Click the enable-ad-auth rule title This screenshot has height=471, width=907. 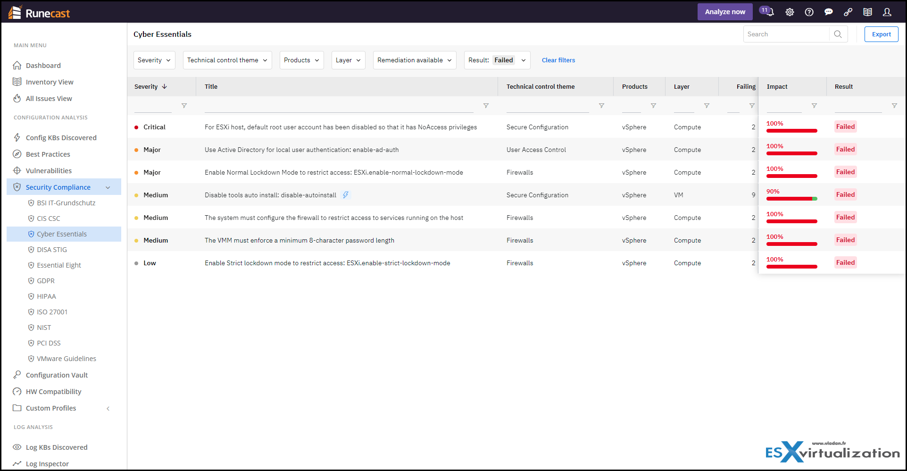[301, 150]
